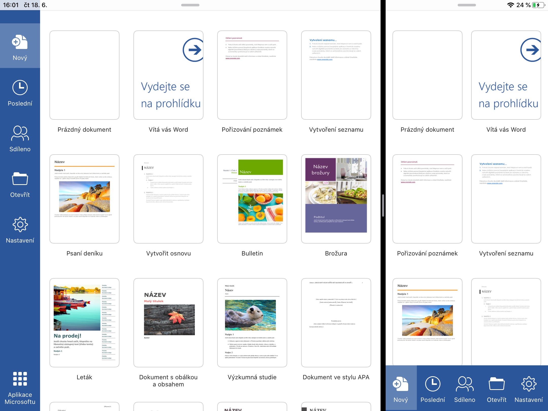Viewport: 548px width, 411px height.
Task: Choose the Bulletin template
Action: (x=252, y=199)
